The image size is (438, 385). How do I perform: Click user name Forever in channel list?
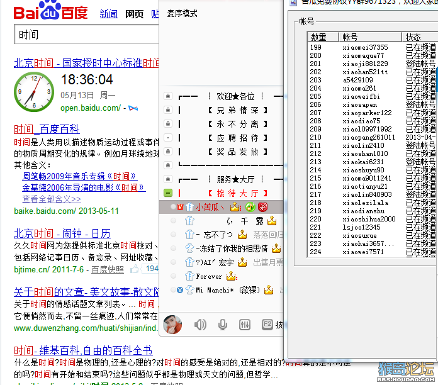coord(209,276)
